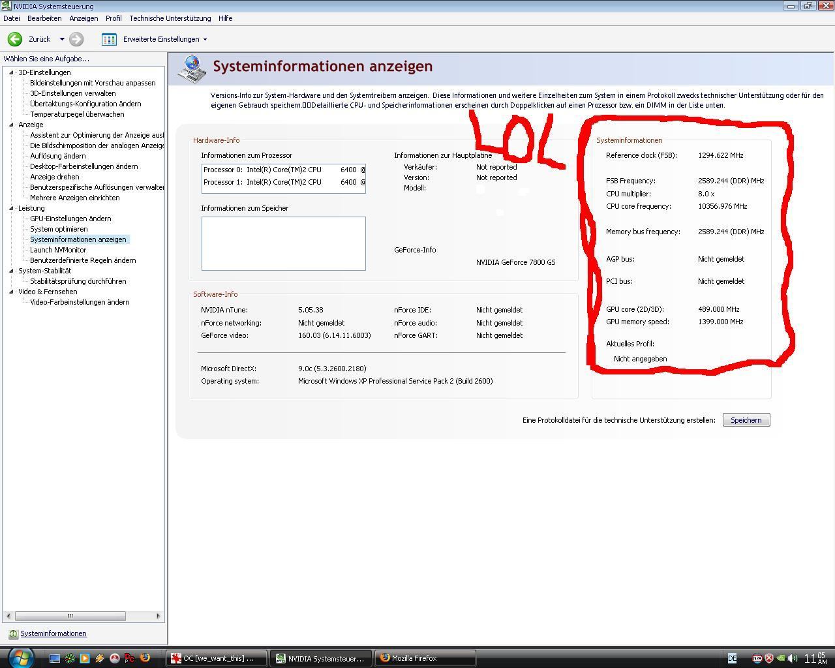Open the Anzeigen menu
Viewport: 835px width, 668px height.
(x=83, y=18)
